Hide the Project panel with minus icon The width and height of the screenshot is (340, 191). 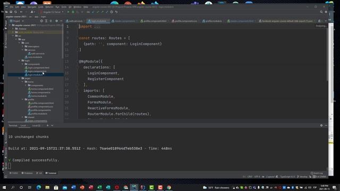(61, 21)
